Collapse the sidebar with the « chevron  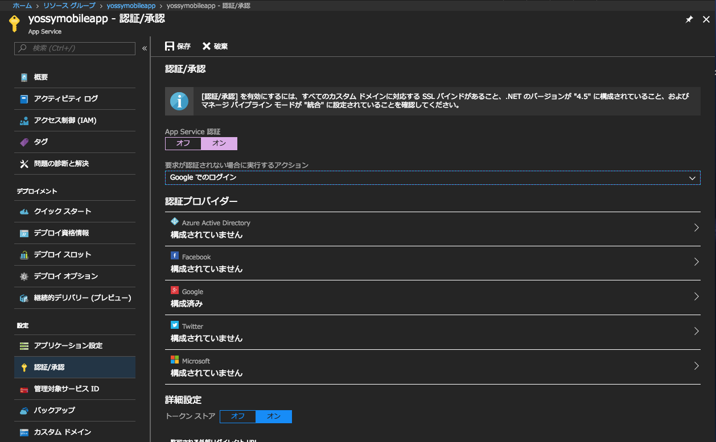(x=144, y=48)
